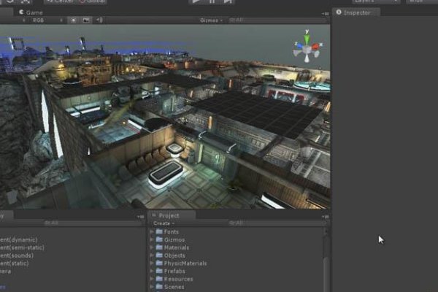The image size is (438, 292).
Task: Open the Create dropdown in the Project panel
Action: [164, 223]
